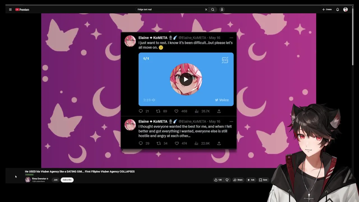Play the voice tweet in the video
359x202 pixels.
click(186, 79)
